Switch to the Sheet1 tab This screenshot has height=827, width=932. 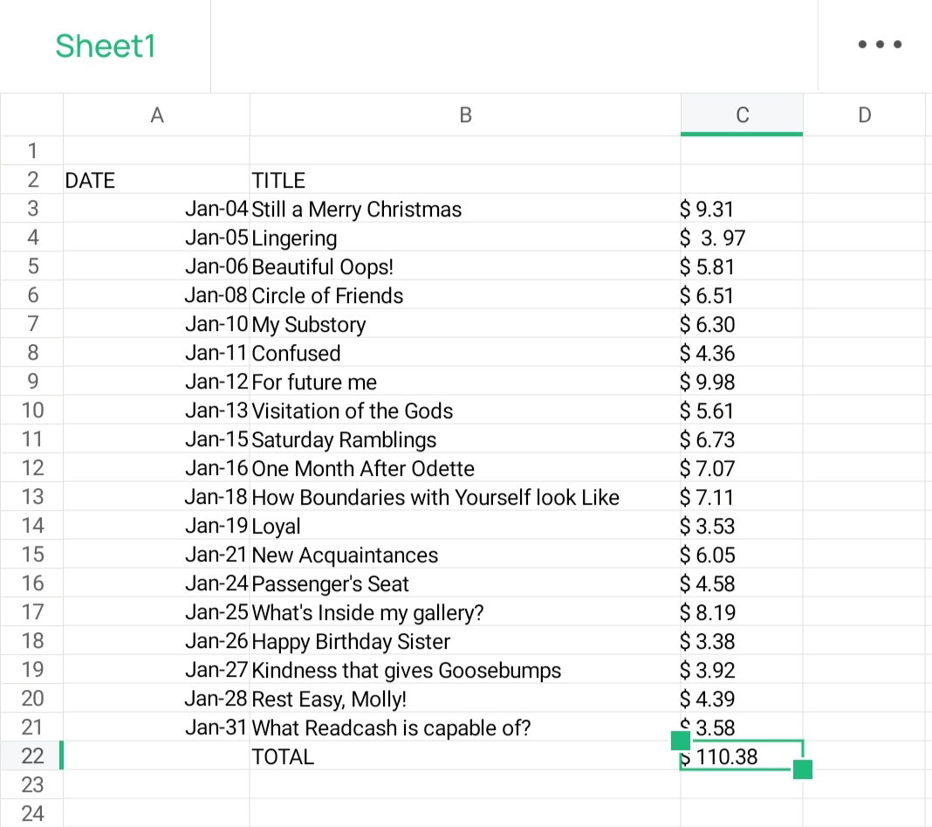click(x=106, y=45)
